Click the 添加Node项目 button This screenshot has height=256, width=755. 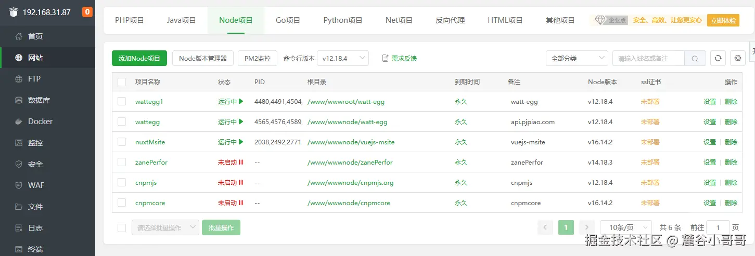139,58
